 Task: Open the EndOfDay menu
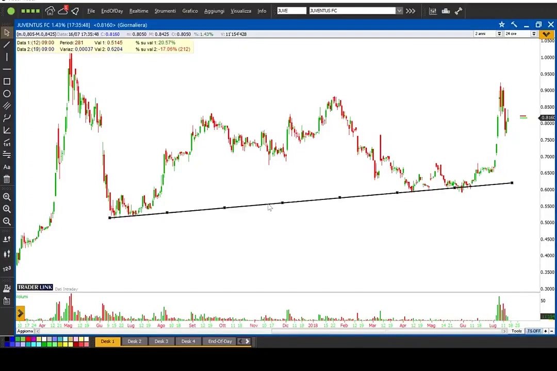pos(112,11)
